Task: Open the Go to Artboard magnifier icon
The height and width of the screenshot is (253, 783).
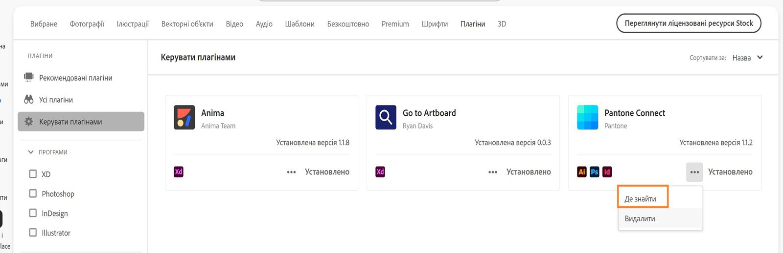Action: [x=386, y=117]
